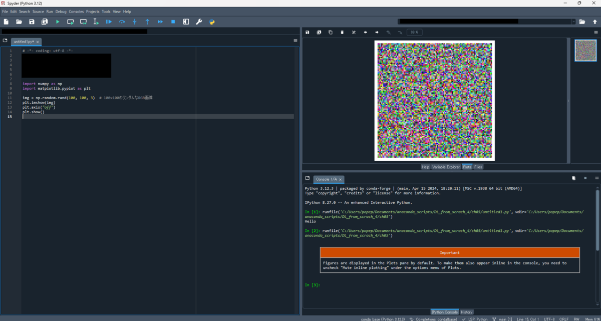Switch to the Variable Explorer tab
The height and width of the screenshot is (321, 601).
[445, 167]
